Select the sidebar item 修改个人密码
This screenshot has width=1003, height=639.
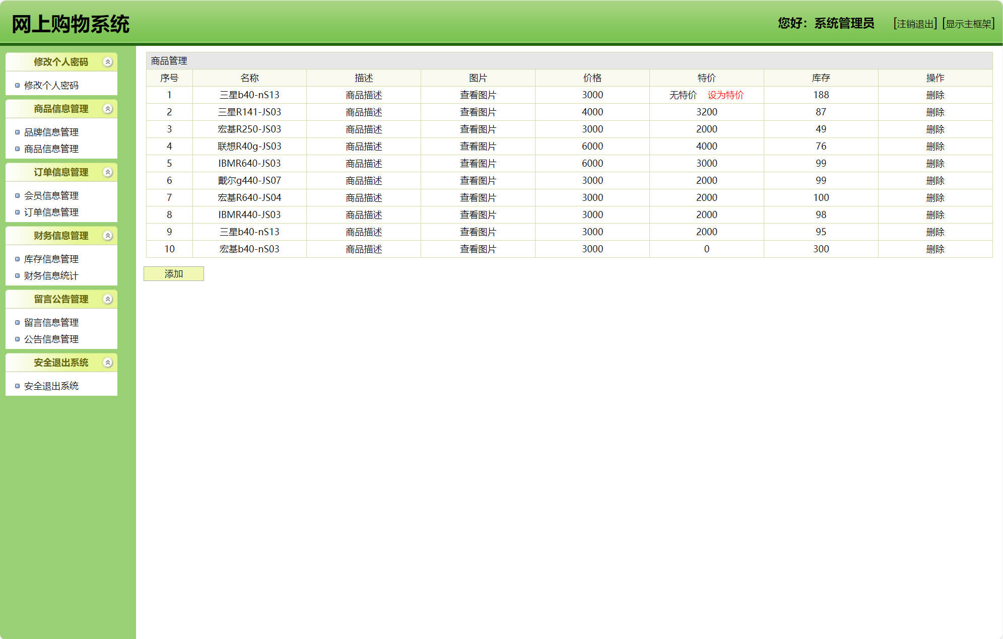pyautogui.click(x=51, y=85)
